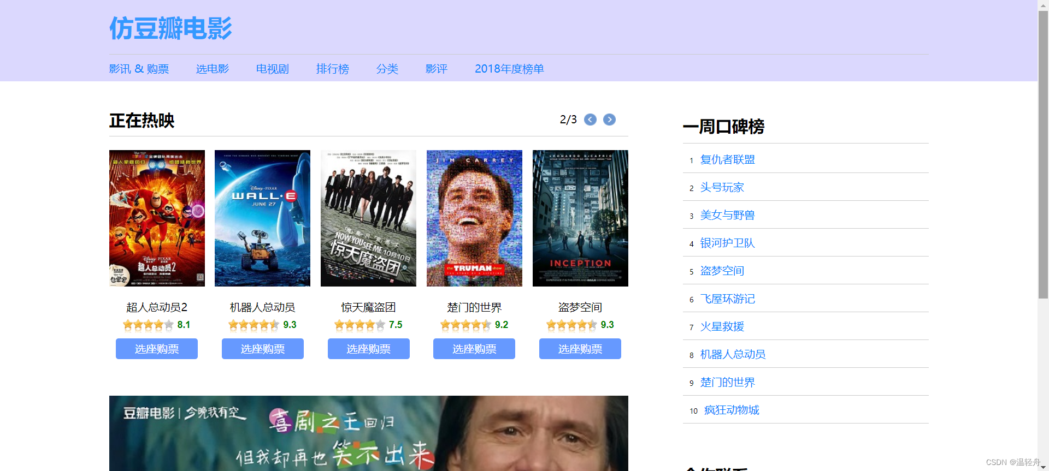The image size is (1049, 471).
Task: Go to previous page of now-showing movies
Action: [590, 120]
